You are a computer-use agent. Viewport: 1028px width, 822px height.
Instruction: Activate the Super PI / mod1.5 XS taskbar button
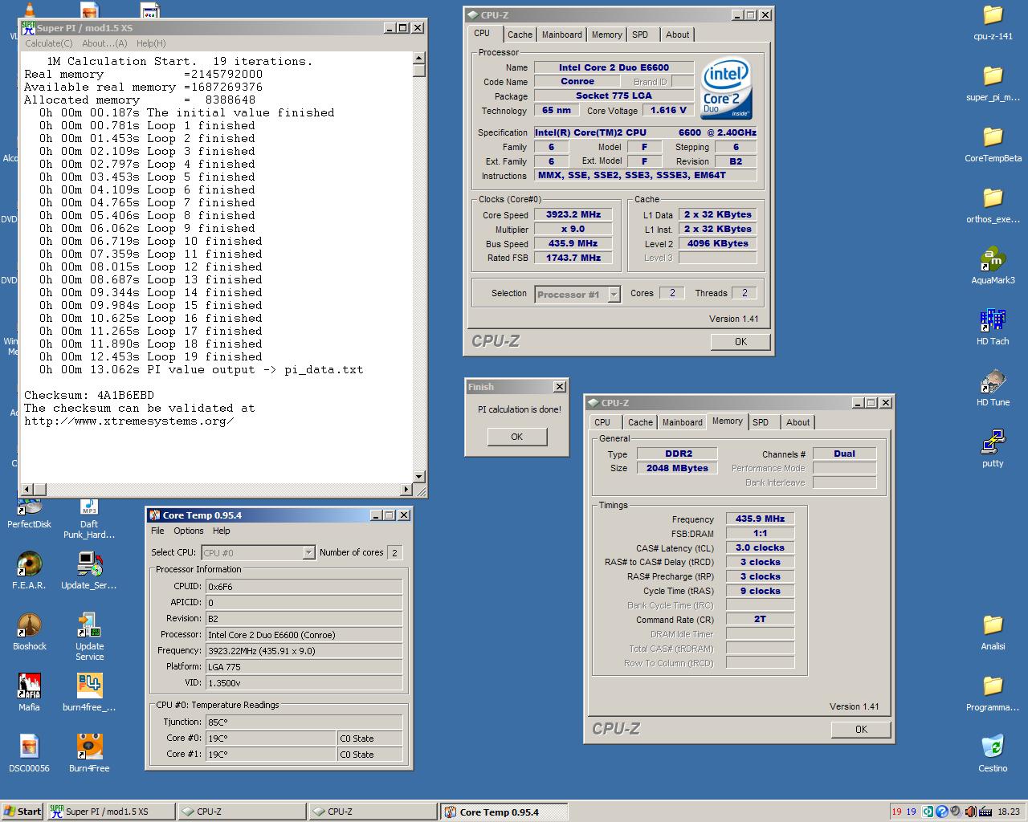pyautogui.click(x=110, y=812)
